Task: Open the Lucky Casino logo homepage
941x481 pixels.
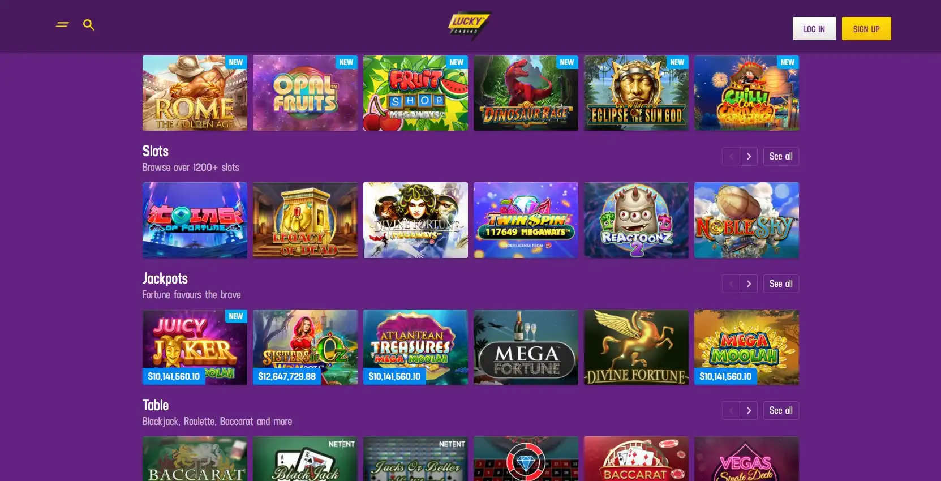Action: pos(469,25)
